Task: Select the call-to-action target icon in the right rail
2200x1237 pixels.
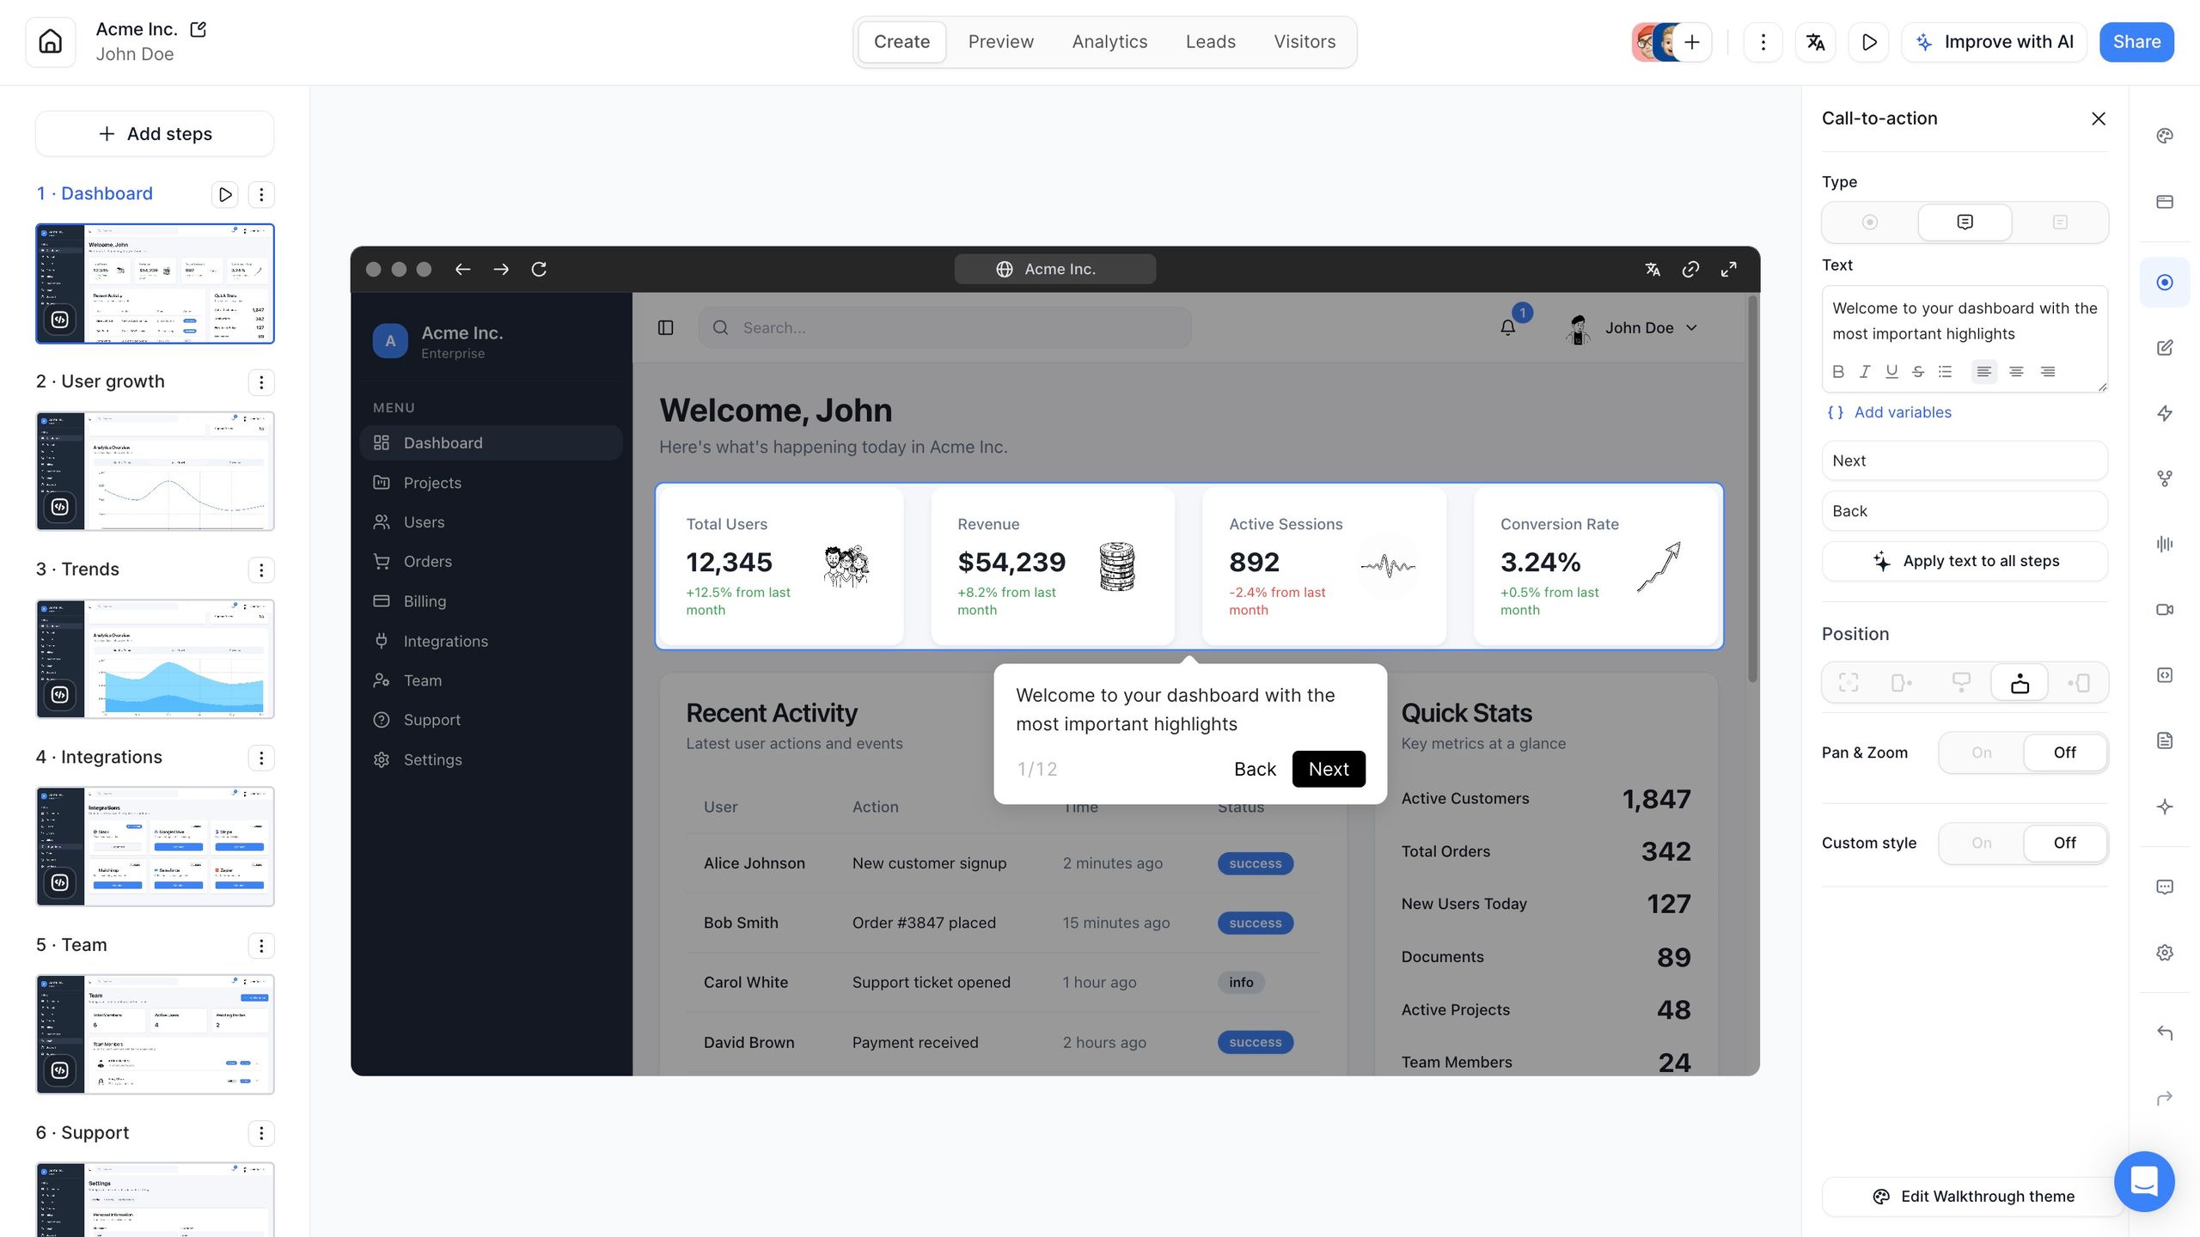Action: [x=2165, y=283]
